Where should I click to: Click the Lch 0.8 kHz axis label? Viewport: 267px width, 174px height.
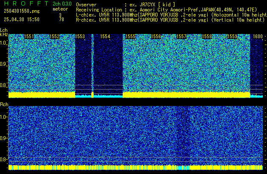[3, 85]
